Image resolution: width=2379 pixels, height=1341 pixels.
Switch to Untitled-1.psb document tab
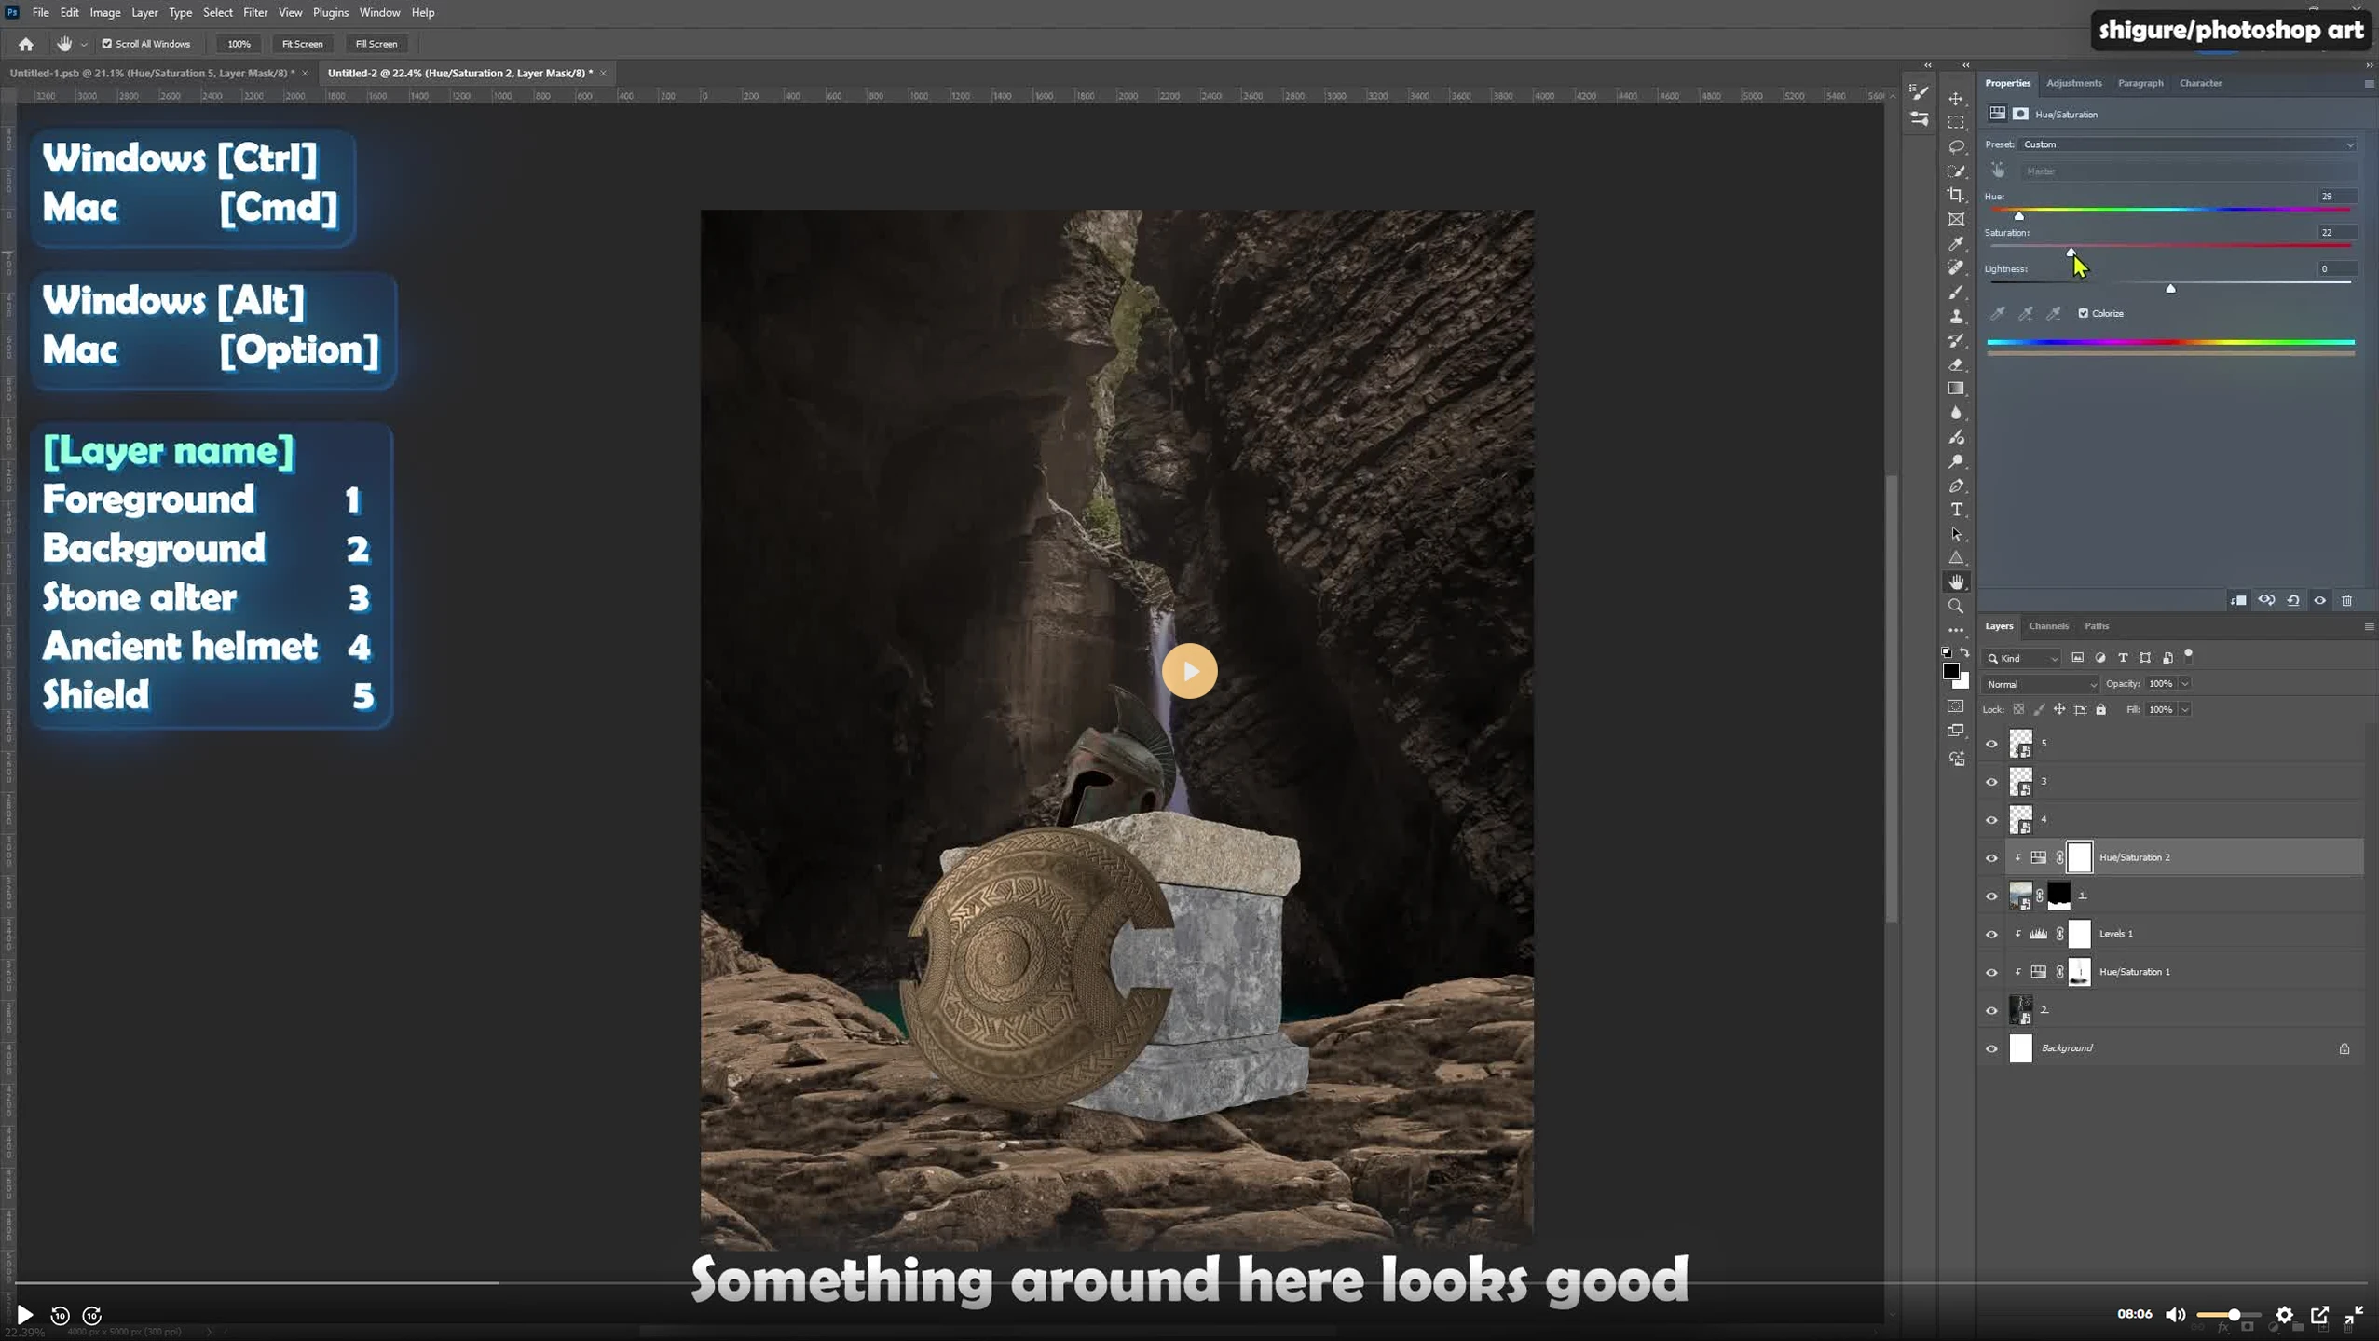[x=152, y=73]
